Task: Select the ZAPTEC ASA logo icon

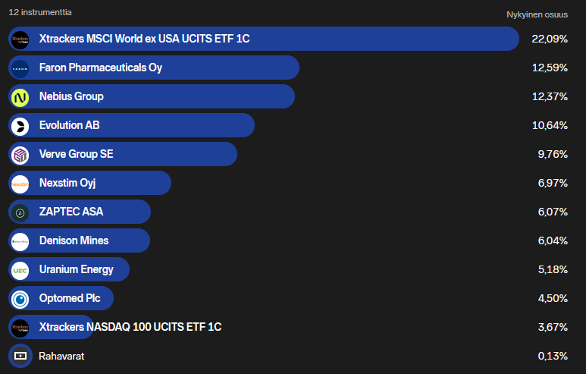Action: point(20,212)
